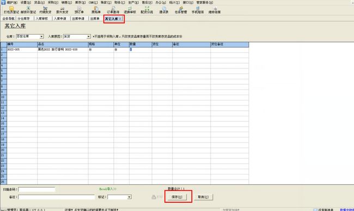Switch to the 入库申请 tab
Image resolution: width=354 pixels, height=211 pixels.
60,18
